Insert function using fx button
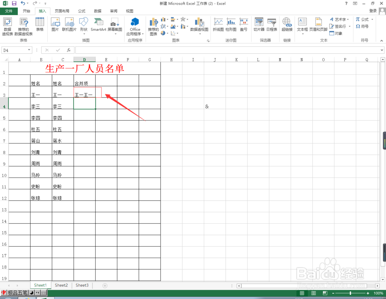This screenshot has height=299, width=386. click(x=69, y=50)
